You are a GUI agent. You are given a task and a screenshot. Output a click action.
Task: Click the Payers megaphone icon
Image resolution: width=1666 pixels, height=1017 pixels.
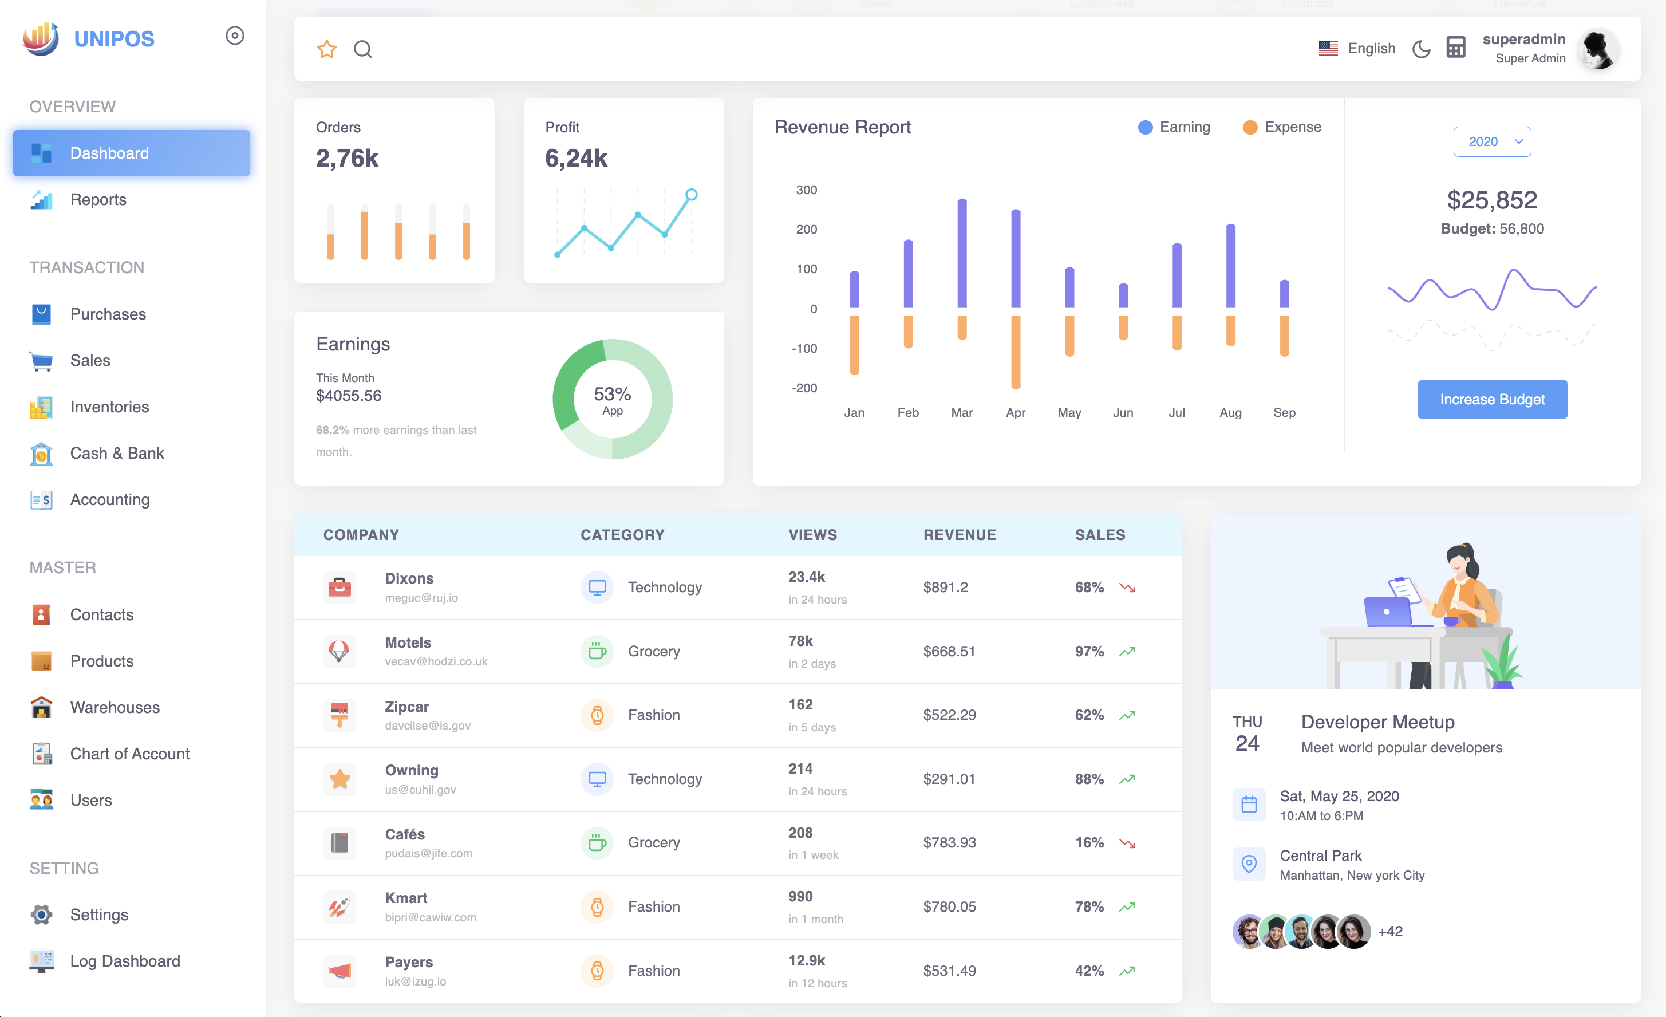[x=339, y=971]
